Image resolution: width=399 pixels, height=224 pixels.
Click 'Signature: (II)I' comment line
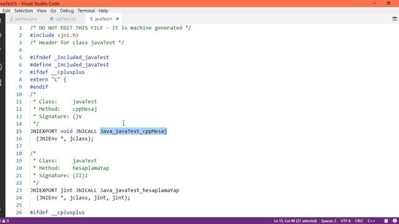click(x=60, y=175)
